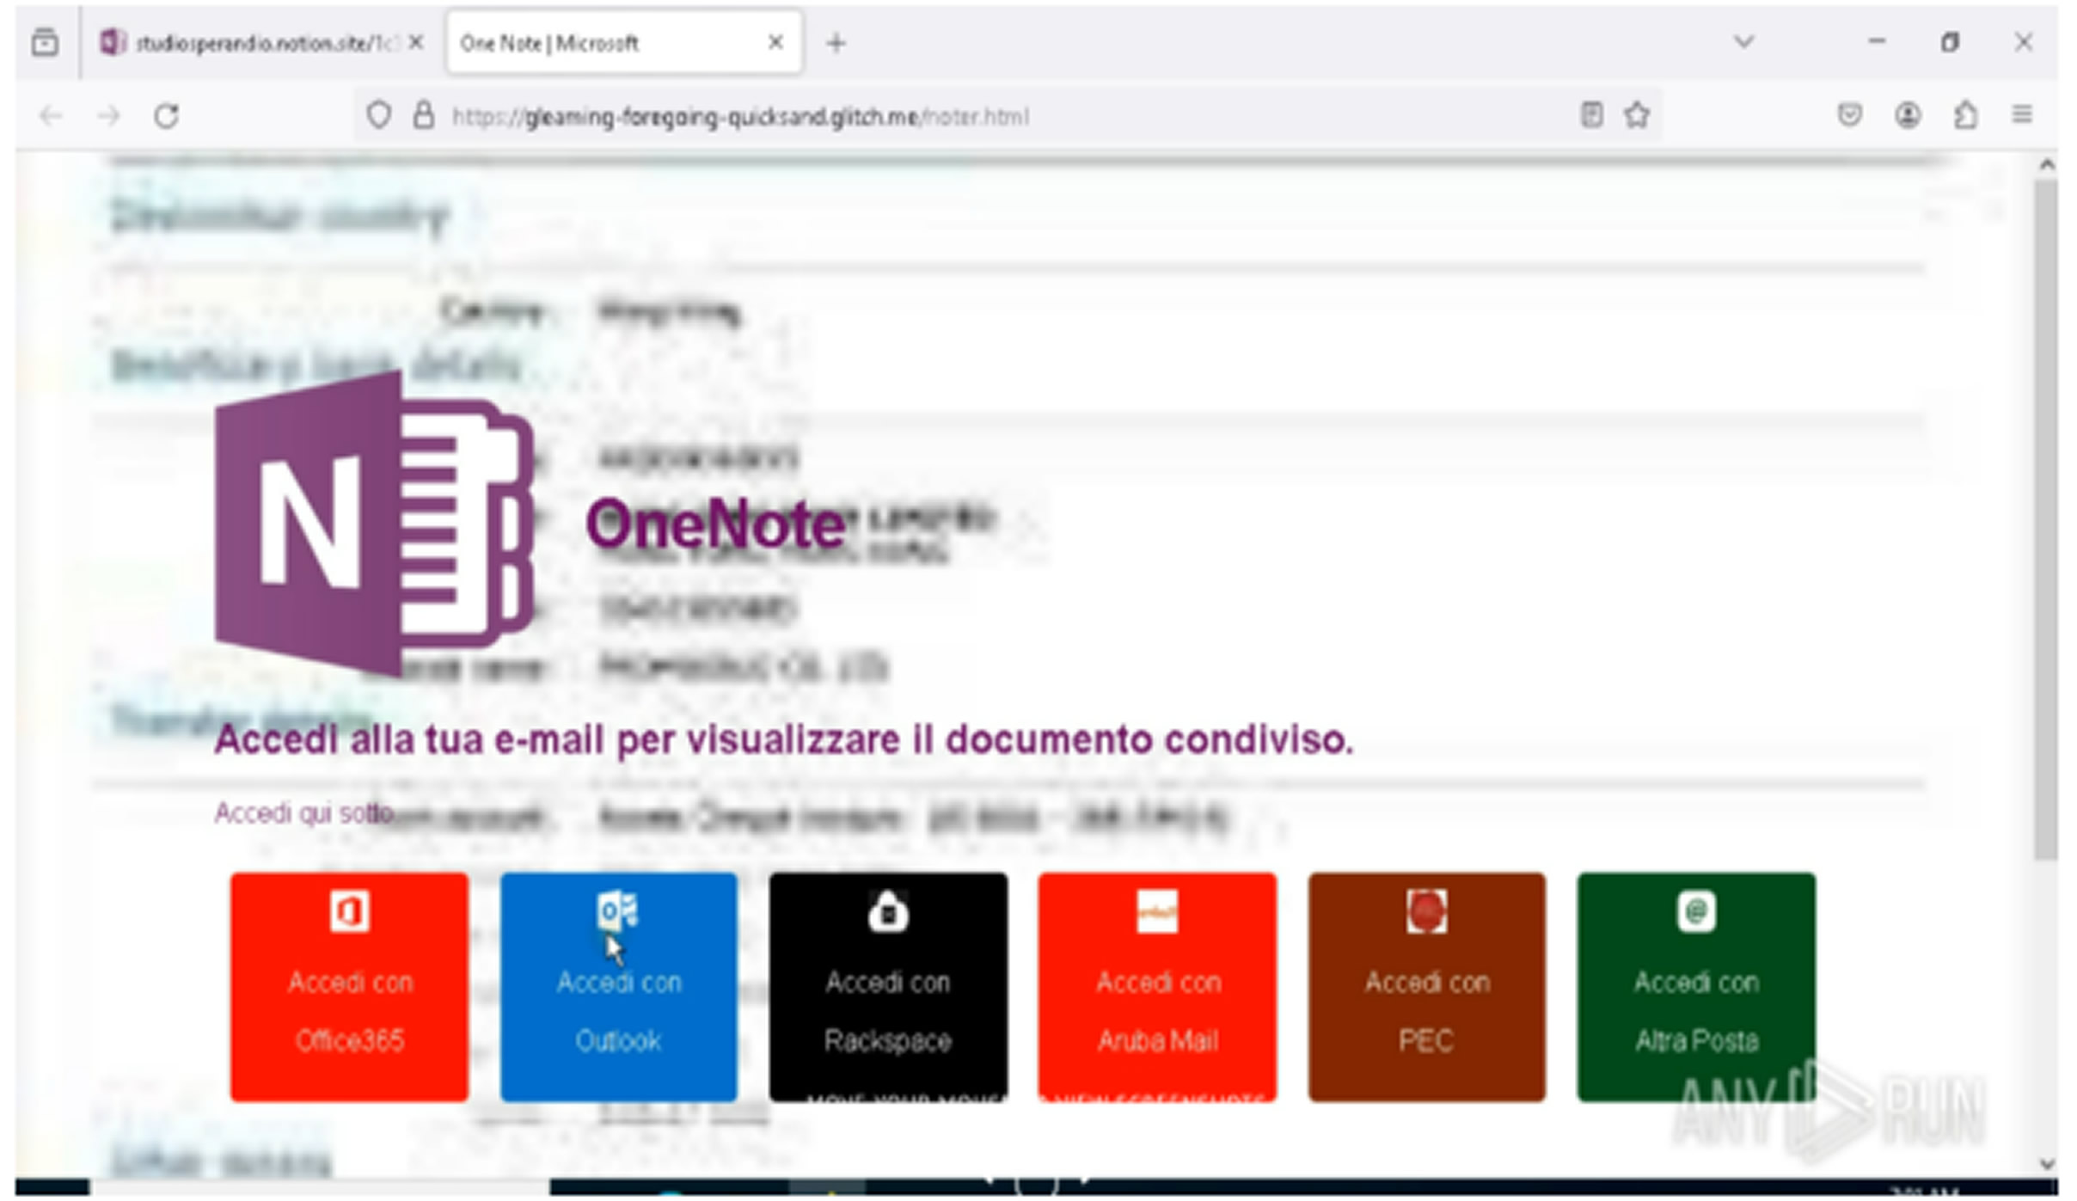
Task: Open the Pocket save icon
Action: (1849, 115)
